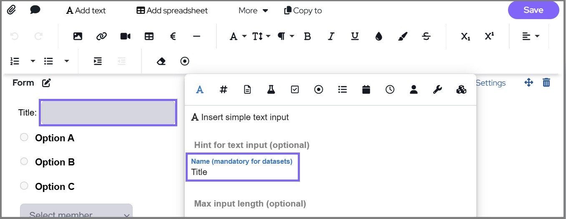The image size is (566, 219).
Task: Click the Name mandatory for datasets field
Action: click(x=242, y=172)
